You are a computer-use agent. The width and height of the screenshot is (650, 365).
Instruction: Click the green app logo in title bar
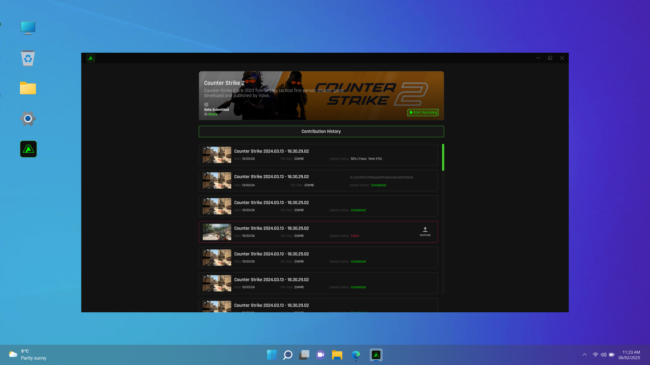(91, 58)
